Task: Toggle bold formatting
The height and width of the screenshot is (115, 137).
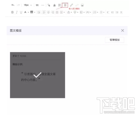Action: coord(12,12)
